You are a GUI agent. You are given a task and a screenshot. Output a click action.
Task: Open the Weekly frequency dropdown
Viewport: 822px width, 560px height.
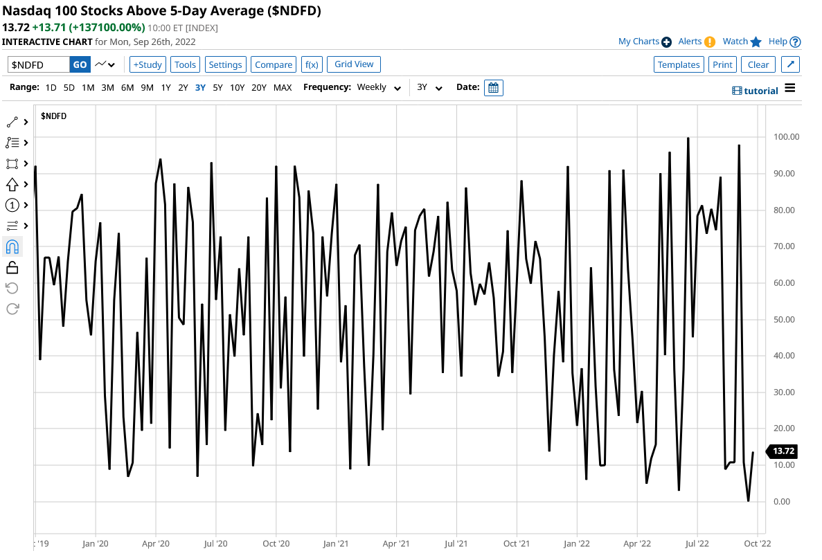pos(379,87)
